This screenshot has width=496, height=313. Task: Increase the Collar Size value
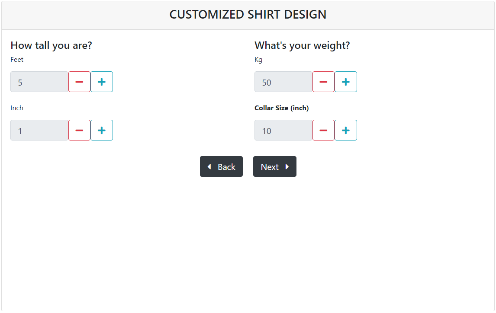tap(346, 130)
